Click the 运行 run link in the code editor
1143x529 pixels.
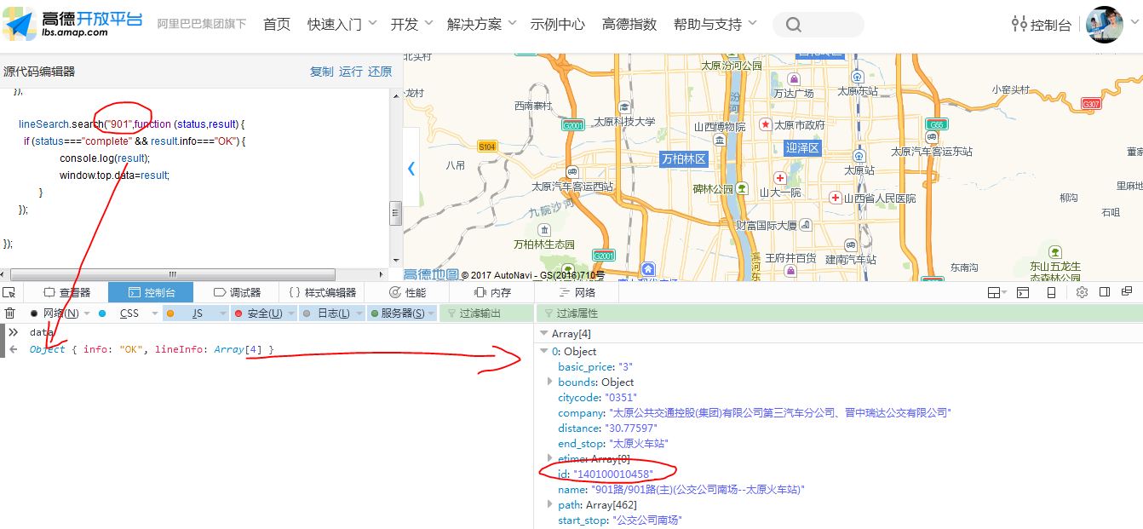click(351, 72)
